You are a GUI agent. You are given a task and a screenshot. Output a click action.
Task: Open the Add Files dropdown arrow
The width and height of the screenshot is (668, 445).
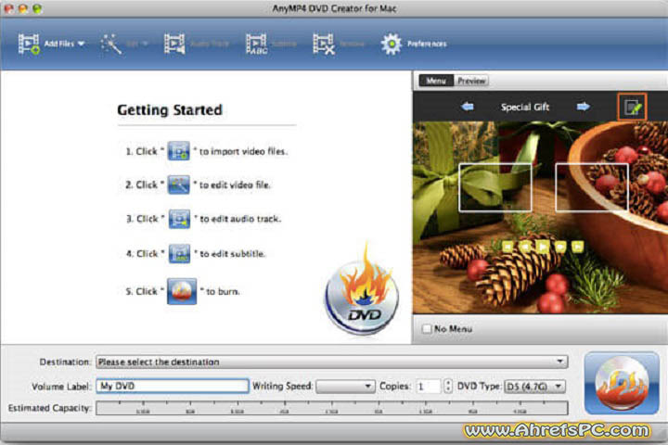(81, 44)
